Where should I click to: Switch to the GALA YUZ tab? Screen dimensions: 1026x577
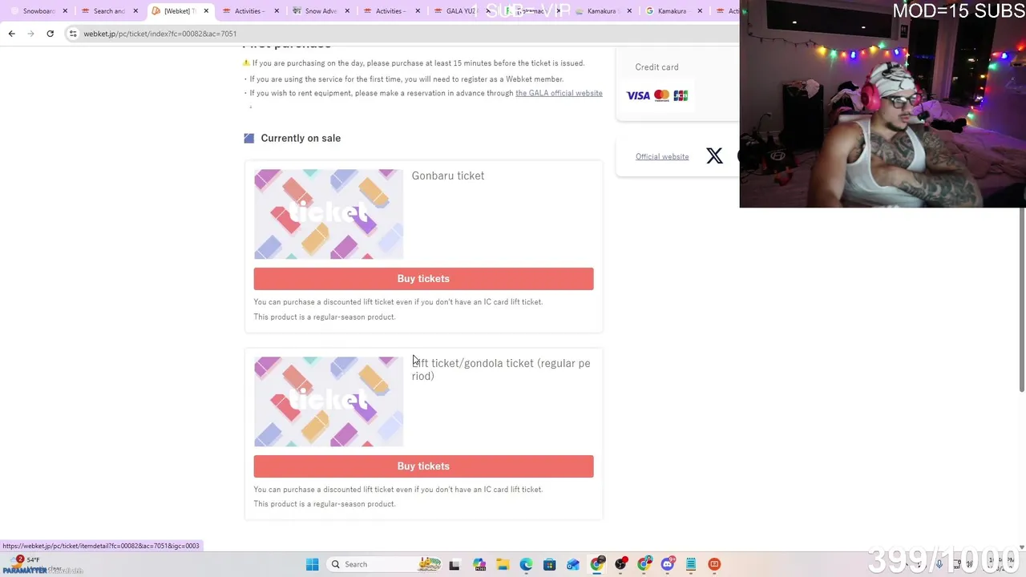[461, 11]
